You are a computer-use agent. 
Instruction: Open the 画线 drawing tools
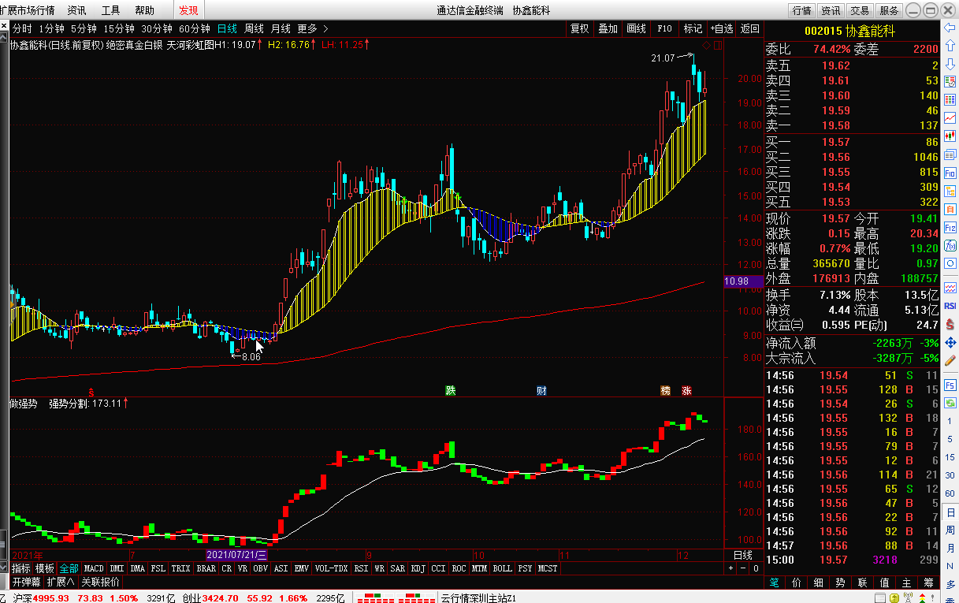636,28
